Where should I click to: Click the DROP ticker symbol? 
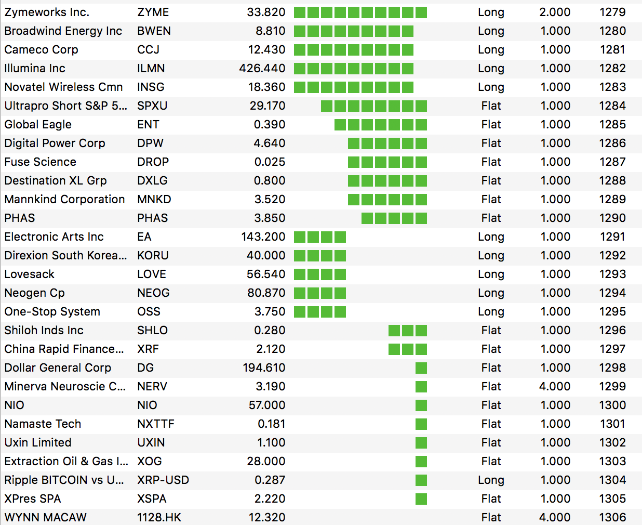(153, 162)
